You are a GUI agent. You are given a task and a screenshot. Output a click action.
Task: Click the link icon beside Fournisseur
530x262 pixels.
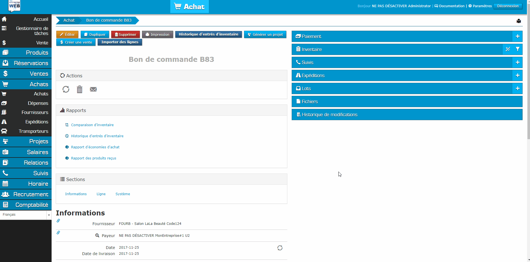click(58, 221)
